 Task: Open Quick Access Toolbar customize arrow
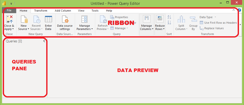click(x=11, y=4)
